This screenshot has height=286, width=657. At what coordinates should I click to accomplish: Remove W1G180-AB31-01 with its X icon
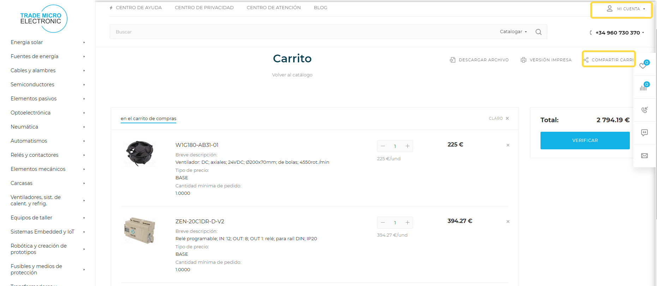508,145
